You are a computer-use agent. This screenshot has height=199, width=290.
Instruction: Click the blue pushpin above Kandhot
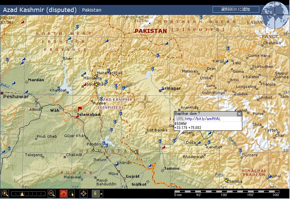pyautogui.click(x=209, y=142)
